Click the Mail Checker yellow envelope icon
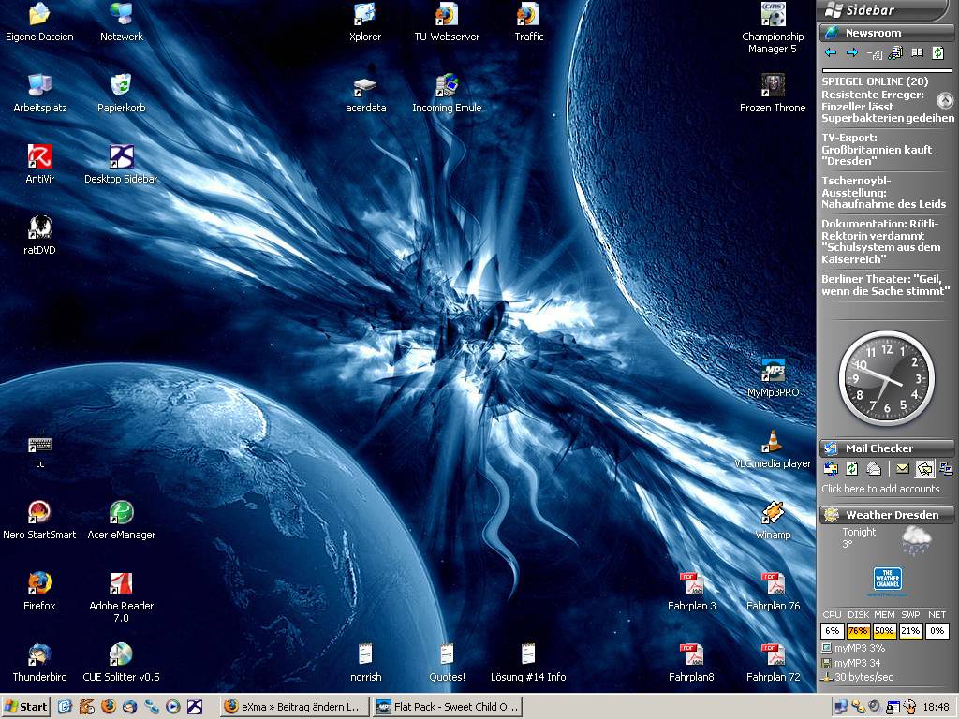The height and width of the screenshot is (719, 959). [902, 469]
